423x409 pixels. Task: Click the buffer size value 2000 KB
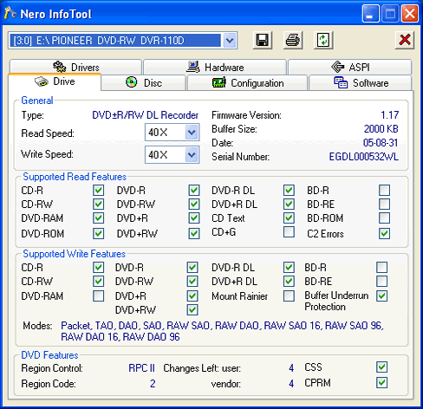pos(381,129)
